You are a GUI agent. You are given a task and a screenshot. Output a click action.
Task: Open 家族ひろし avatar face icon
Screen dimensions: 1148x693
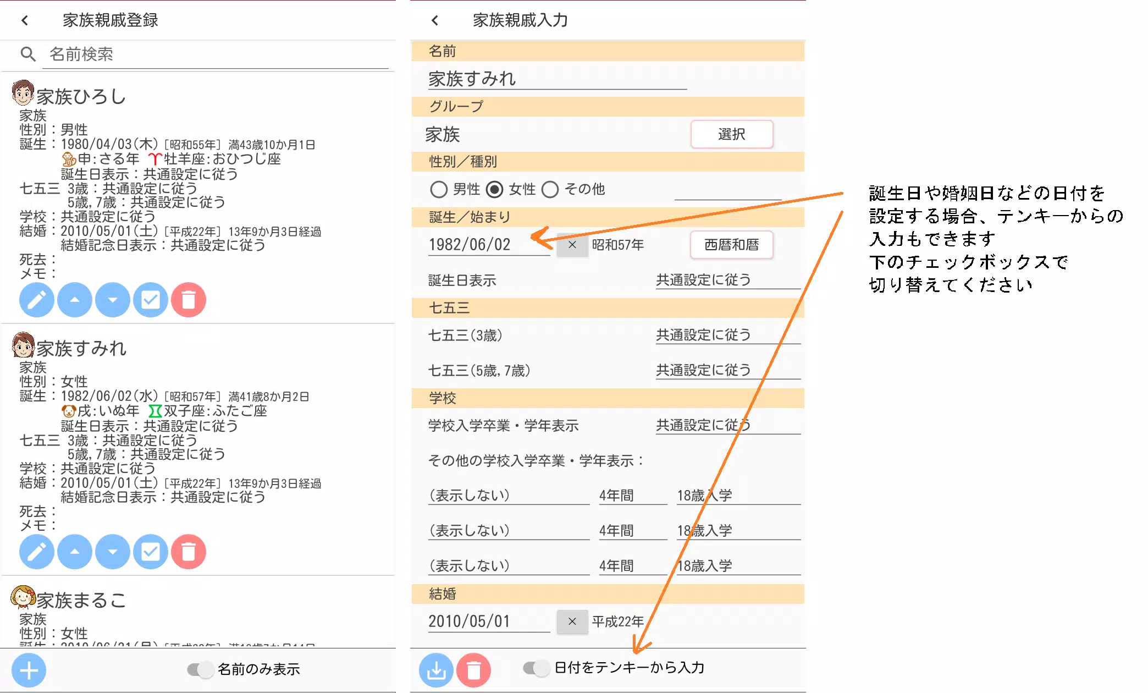23,93
